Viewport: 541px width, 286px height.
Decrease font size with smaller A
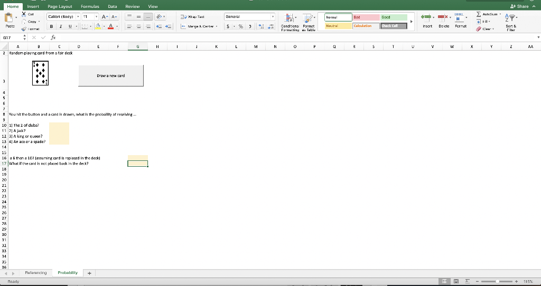point(114,16)
